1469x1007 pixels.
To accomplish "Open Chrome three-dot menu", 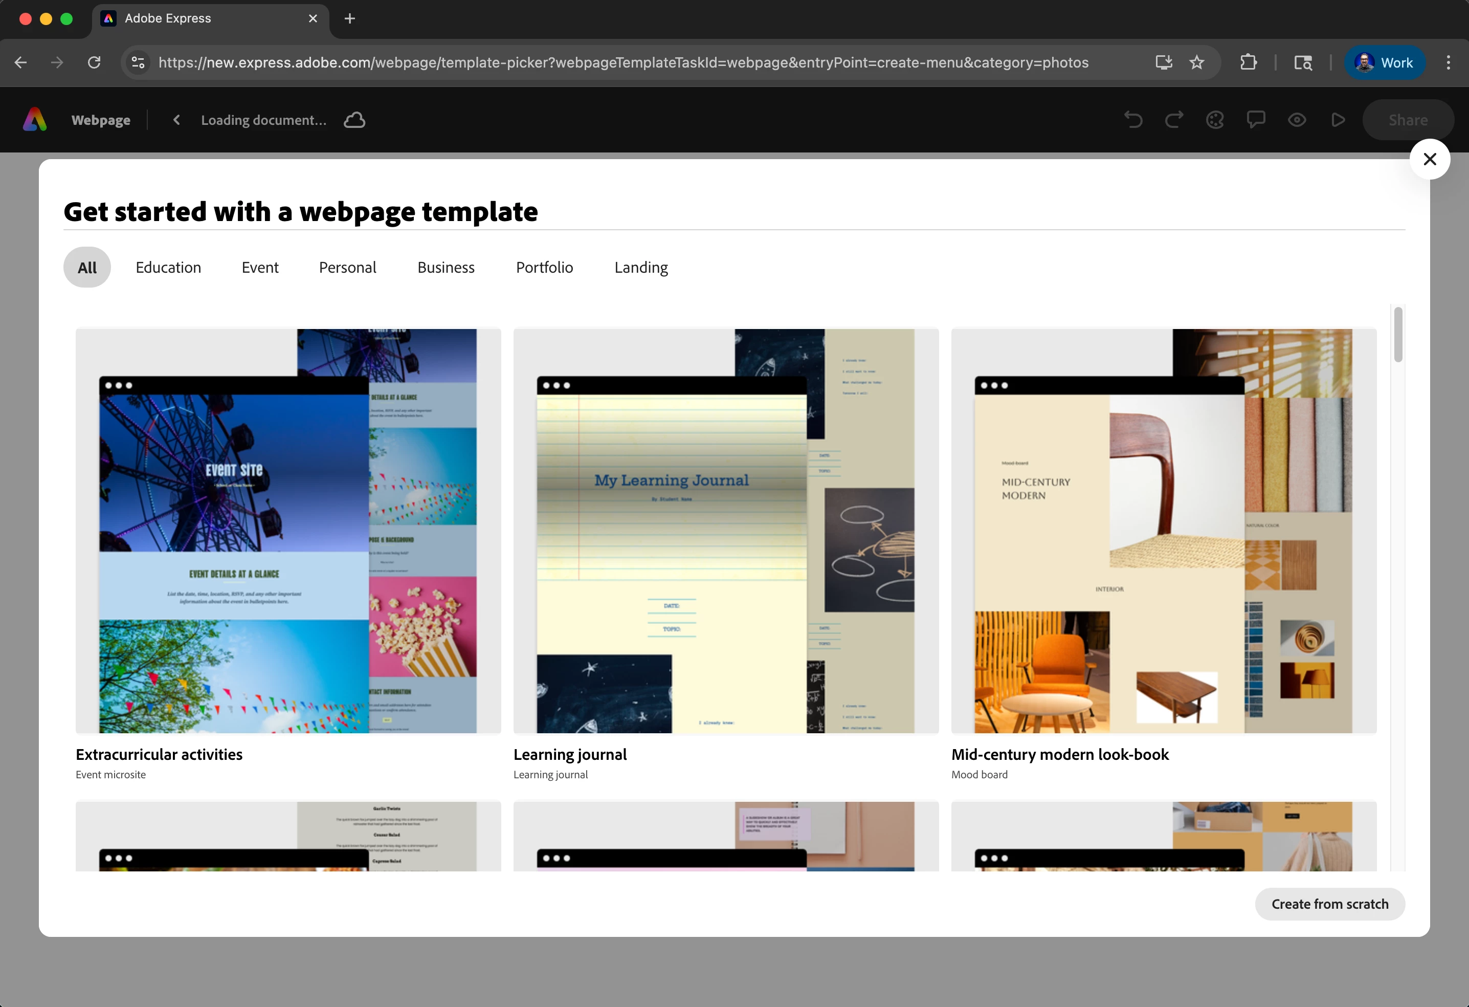I will [1448, 62].
